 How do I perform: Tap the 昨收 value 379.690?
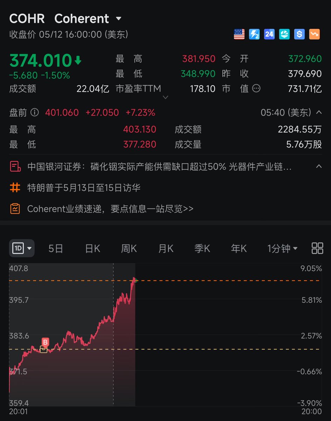tap(305, 74)
